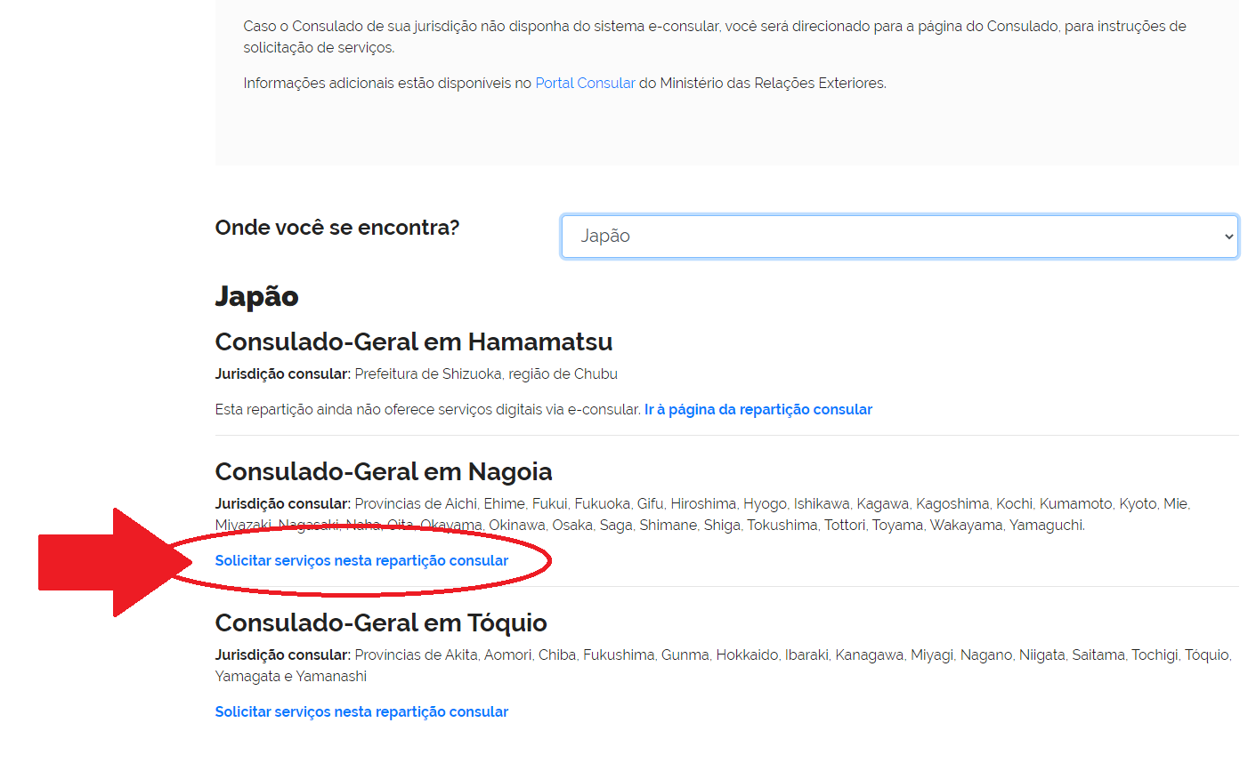Image resolution: width=1256 pixels, height=771 pixels.
Task: Select the 'Consulado-Geral em Nagoia' heading
Action: 383,472
